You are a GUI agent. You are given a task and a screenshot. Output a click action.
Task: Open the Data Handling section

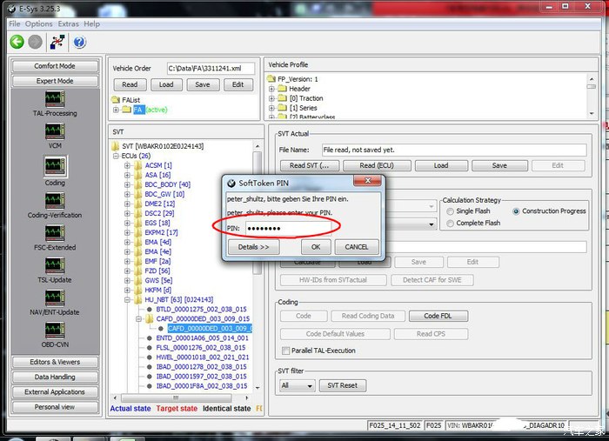point(55,377)
